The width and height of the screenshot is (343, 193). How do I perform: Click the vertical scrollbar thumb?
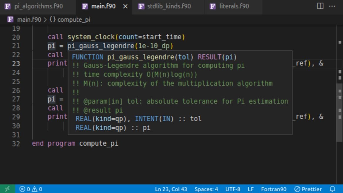pos(339,112)
